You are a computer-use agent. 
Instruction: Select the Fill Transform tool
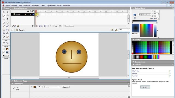[7, 30]
